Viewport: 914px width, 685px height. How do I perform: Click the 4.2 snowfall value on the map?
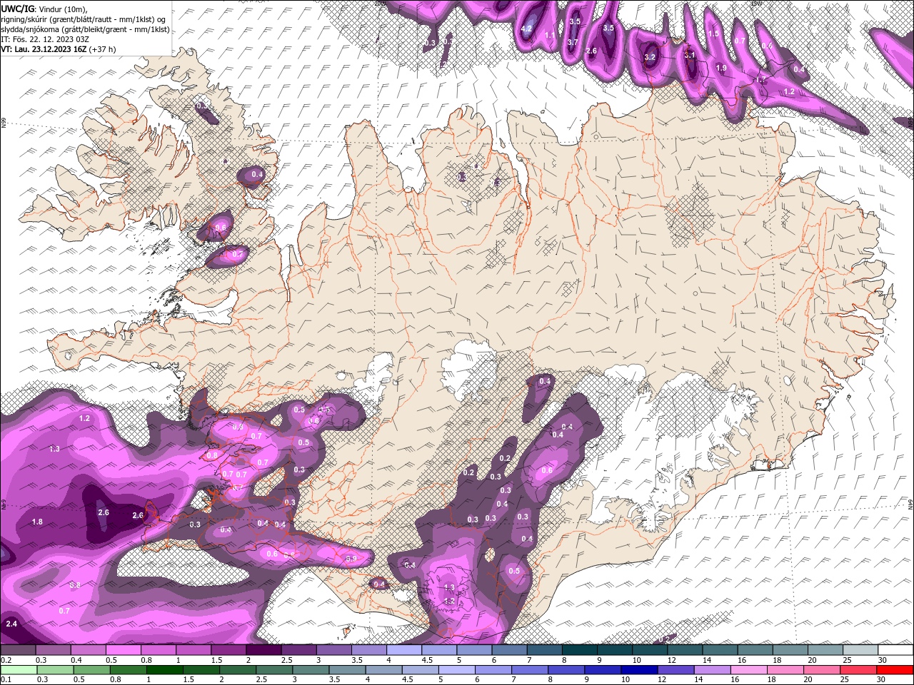click(527, 29)
